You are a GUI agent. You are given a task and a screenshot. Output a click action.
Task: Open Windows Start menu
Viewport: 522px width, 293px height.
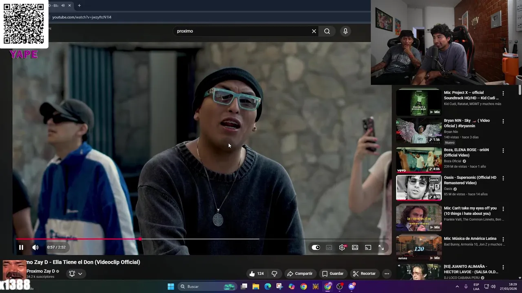tap(171, 286)
